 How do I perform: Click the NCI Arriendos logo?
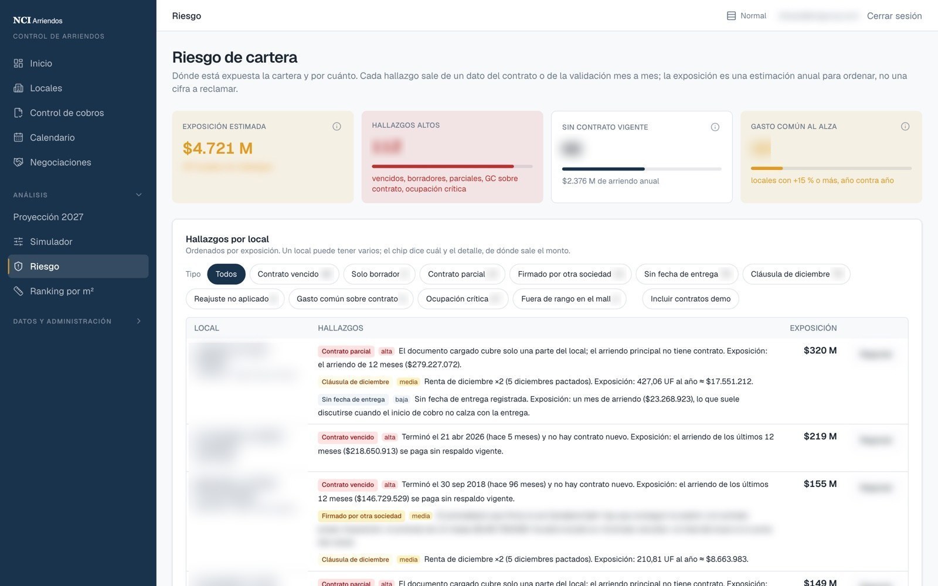tap(38, 21)
